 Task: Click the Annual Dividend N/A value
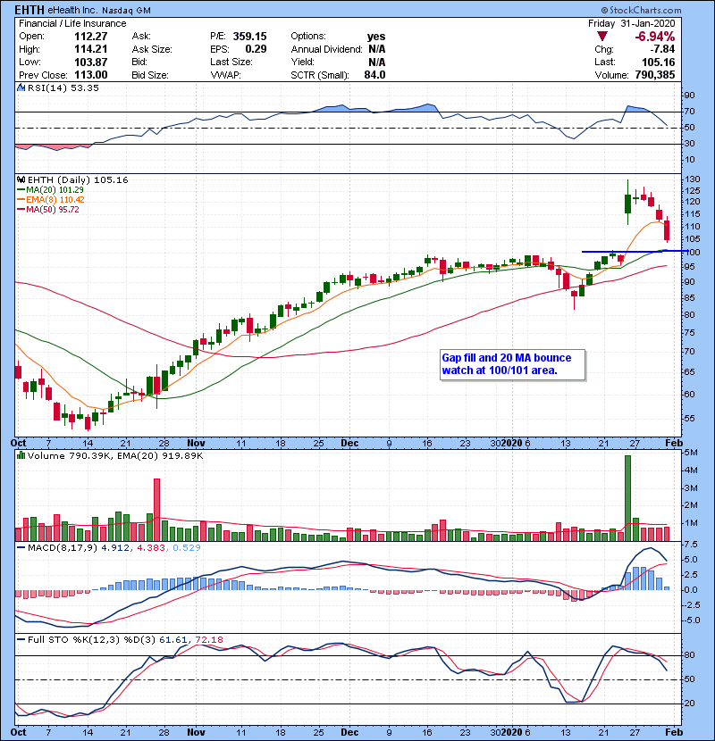(x=376, y=49)
